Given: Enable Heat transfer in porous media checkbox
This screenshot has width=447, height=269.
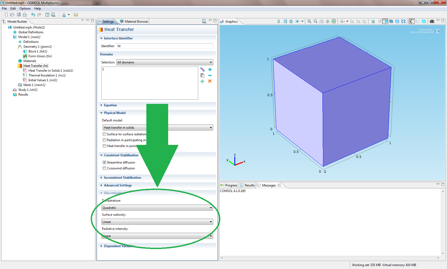Looking at the screenshot, I should (x=104, y=146).
